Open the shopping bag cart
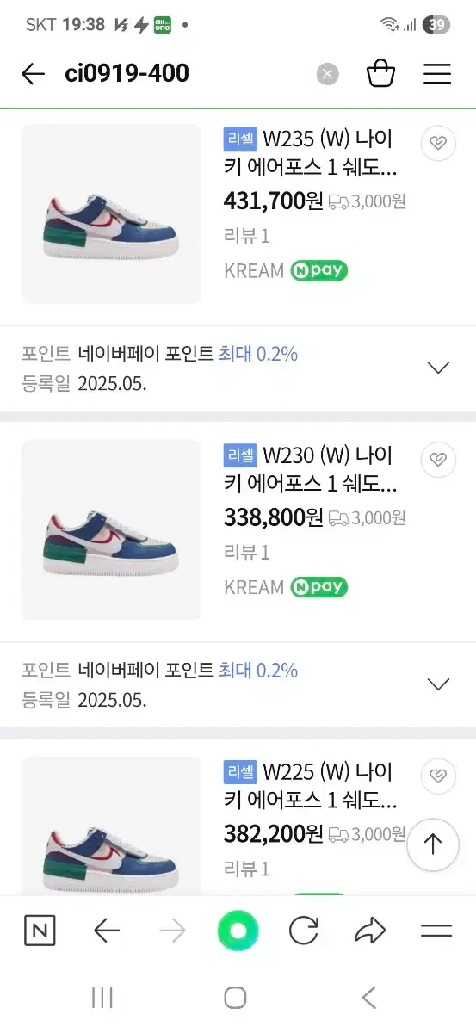Image resolution: width=476 pixels, height=1033 pixels. (x=380, y=74)
